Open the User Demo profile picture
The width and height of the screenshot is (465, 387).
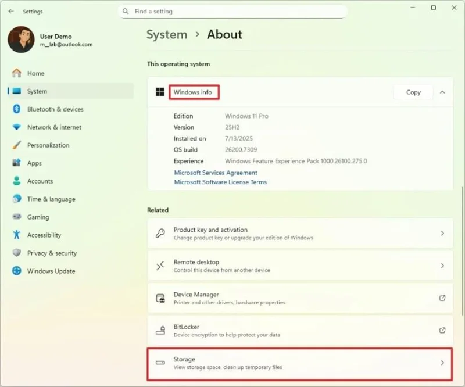tap(21, 40)
